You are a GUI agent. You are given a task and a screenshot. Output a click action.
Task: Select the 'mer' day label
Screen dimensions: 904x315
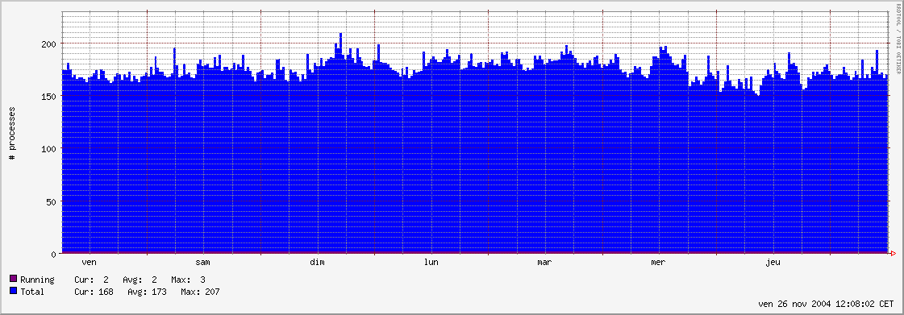point(658,263)
